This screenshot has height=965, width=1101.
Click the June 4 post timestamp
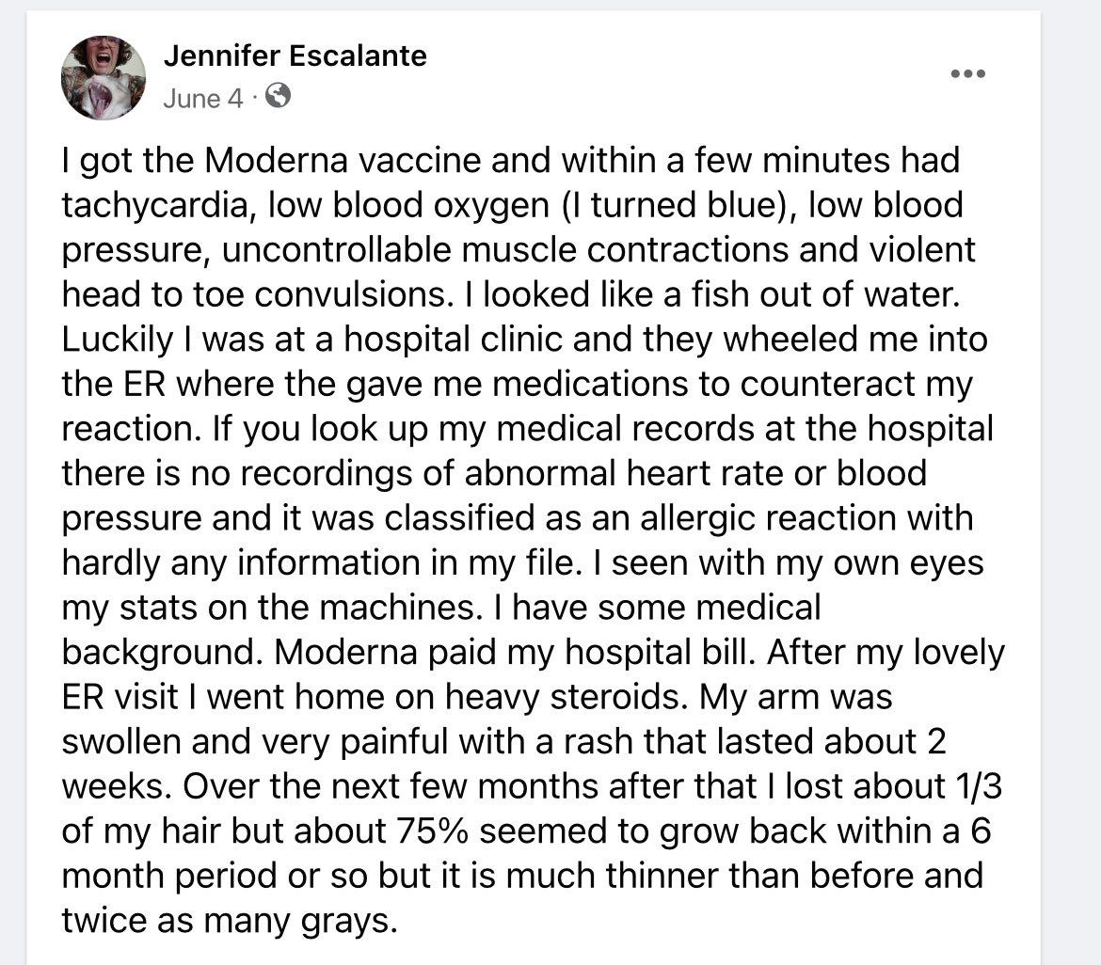click(203, 98)
